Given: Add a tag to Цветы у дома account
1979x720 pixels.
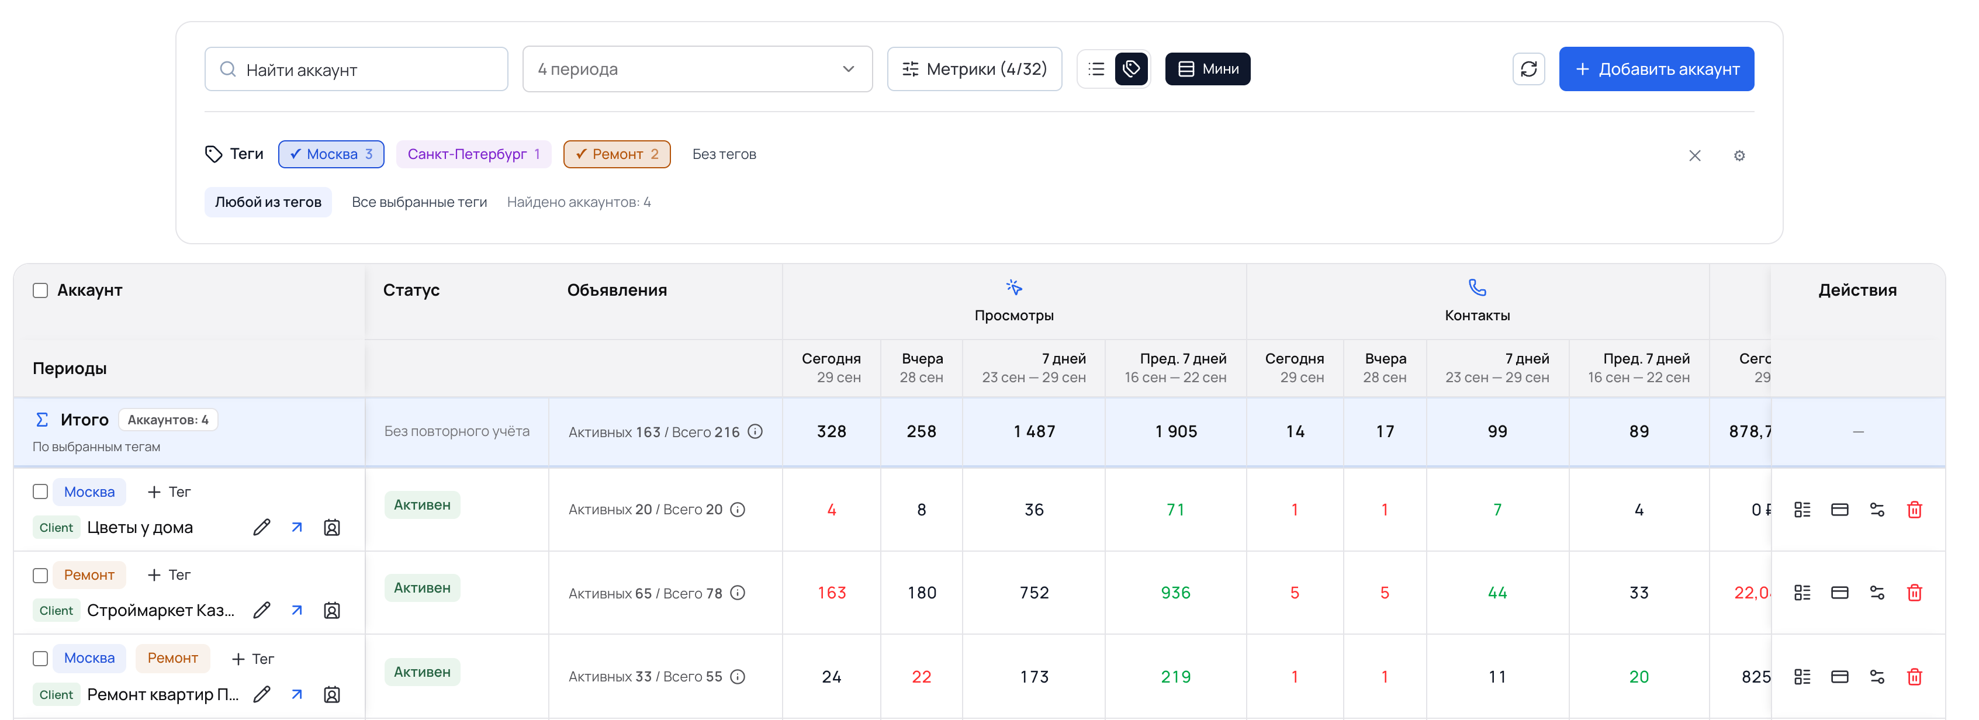Looking at the screenshot, I should tap(169, 491).
